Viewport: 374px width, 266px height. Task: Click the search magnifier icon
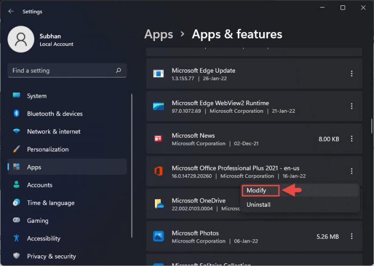119,71
